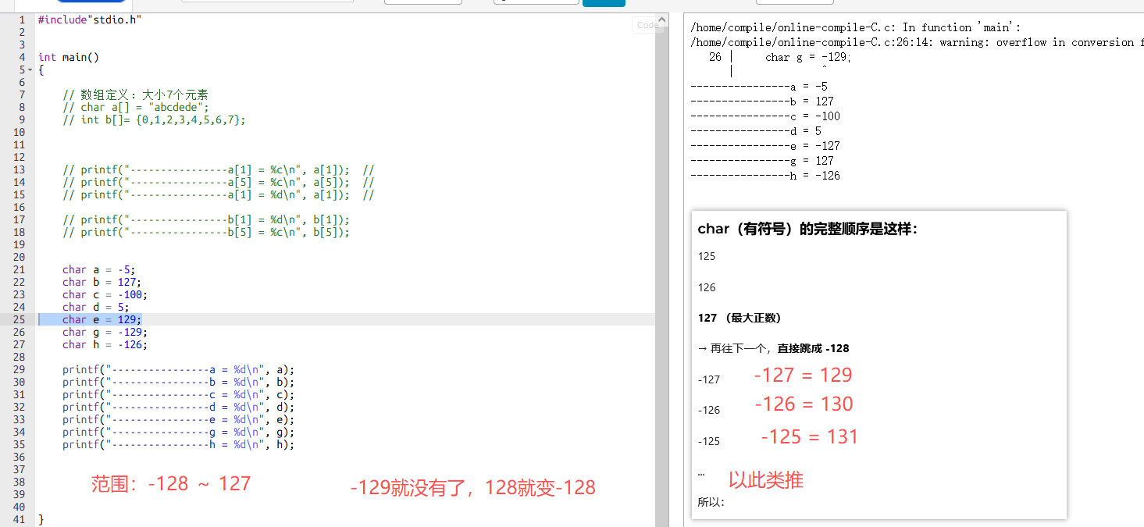
Task: Click line number 1 in the gutter
Action: click(x=22, y=20)
